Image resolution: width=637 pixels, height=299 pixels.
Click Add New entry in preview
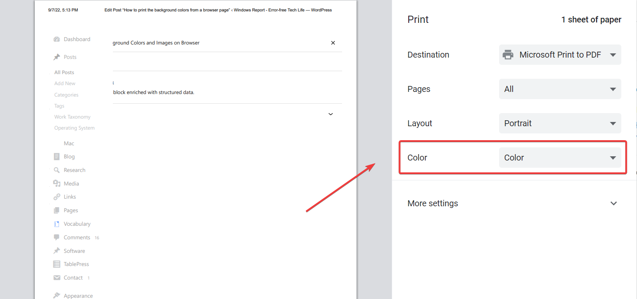[x=65, y=83]
